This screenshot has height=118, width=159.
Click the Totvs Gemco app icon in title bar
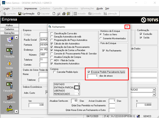pyautogui.click(x=4, y=3)
